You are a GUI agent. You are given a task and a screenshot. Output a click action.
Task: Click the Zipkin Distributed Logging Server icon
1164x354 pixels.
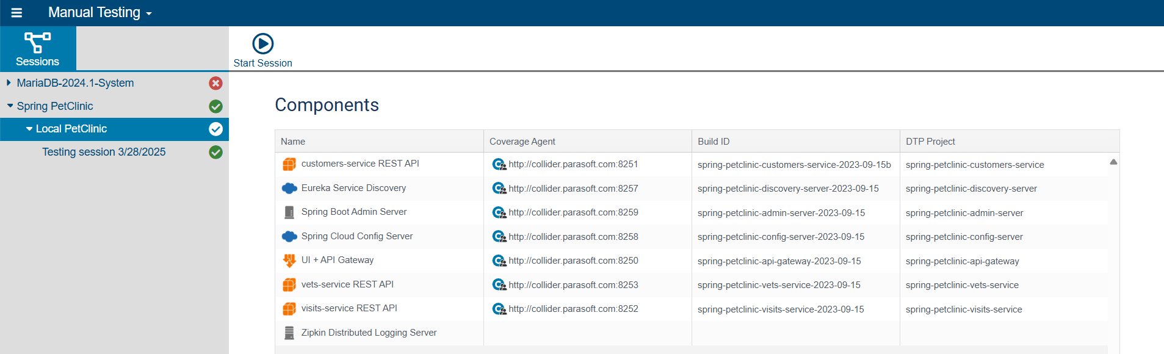289,333
